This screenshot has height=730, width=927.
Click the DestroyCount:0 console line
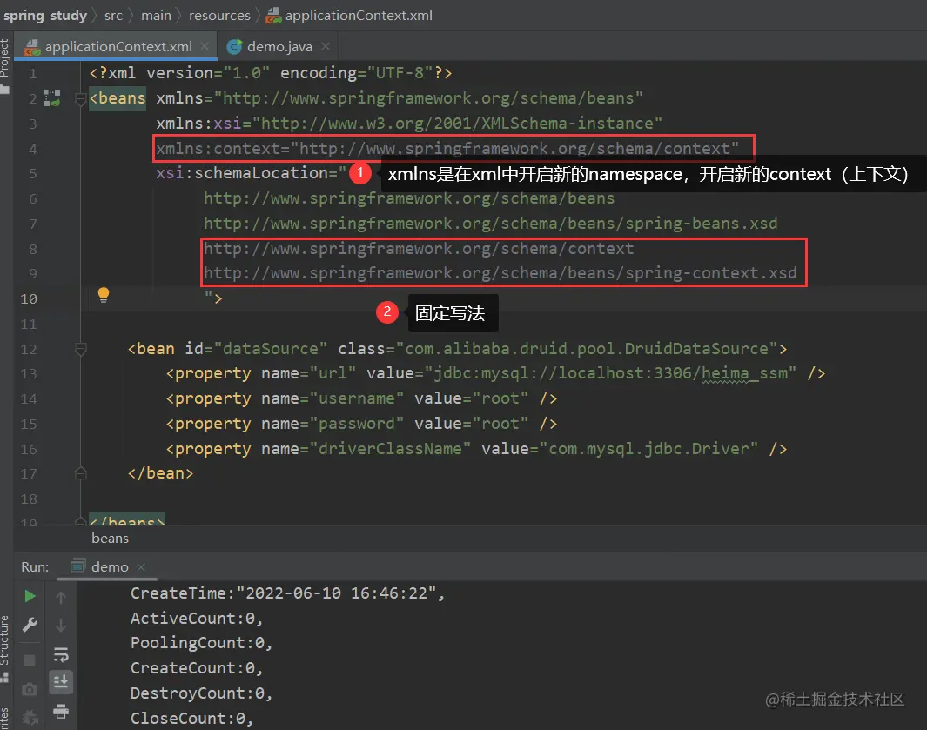point(201,693)
